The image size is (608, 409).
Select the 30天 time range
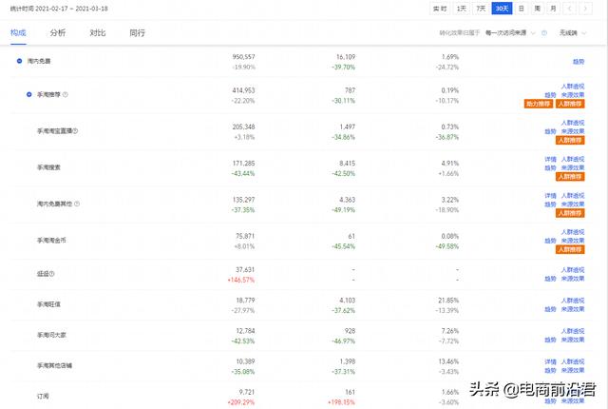502,9
